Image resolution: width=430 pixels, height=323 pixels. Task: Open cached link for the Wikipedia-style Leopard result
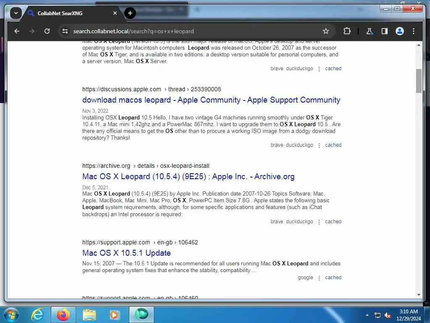coord(333,69)
